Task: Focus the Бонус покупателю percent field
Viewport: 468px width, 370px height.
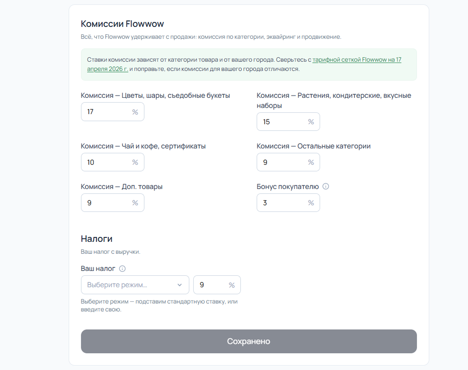Action: [x=288, y=203]
